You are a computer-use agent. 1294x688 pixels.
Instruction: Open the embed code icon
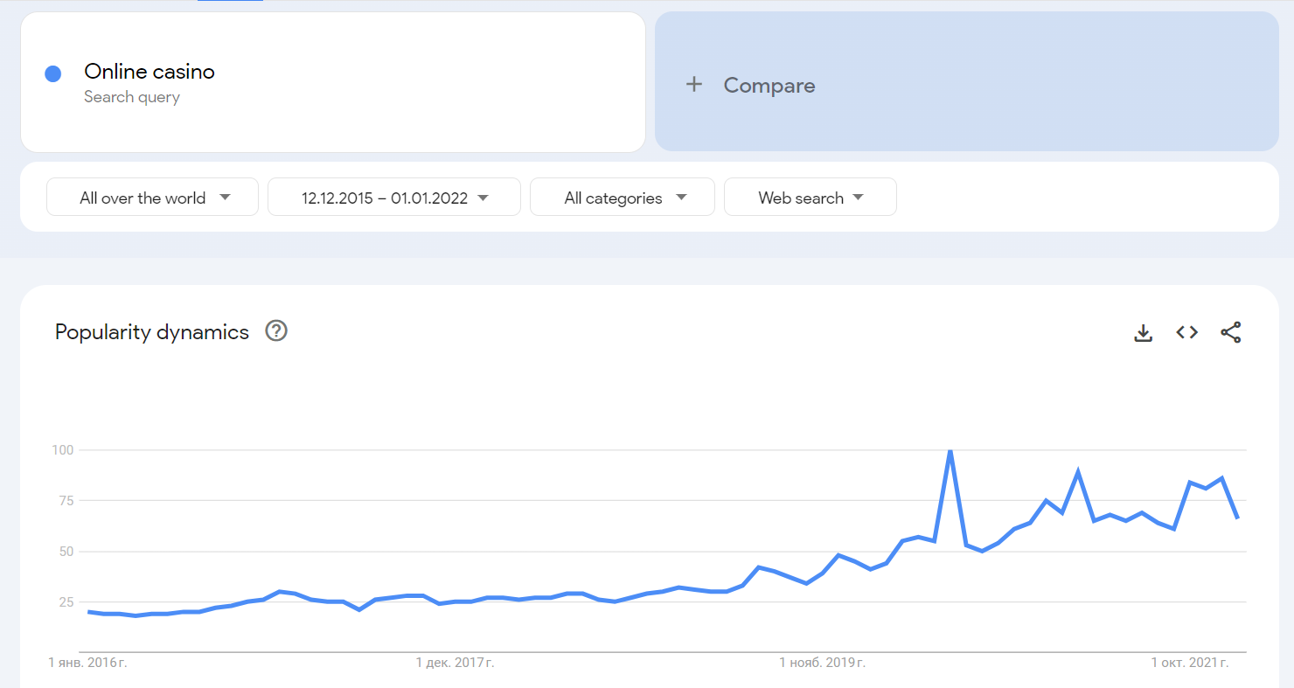(1186, 332)
